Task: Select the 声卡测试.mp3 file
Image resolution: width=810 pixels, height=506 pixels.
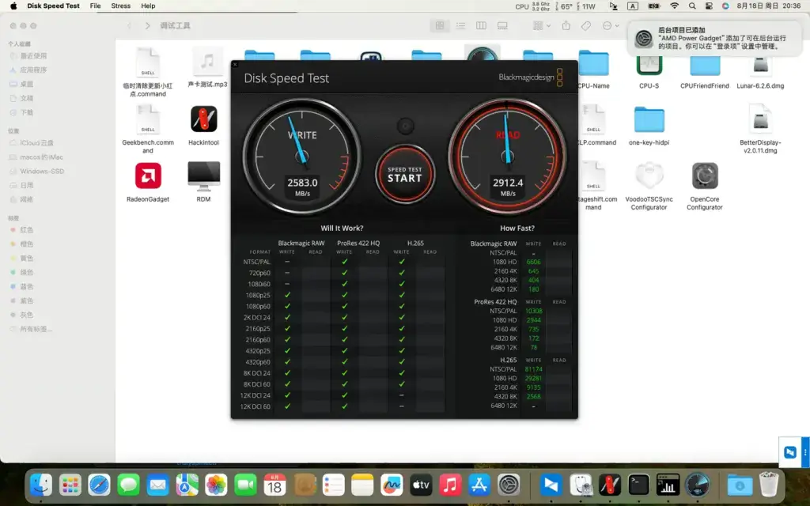Action: (x=207, y=68)
